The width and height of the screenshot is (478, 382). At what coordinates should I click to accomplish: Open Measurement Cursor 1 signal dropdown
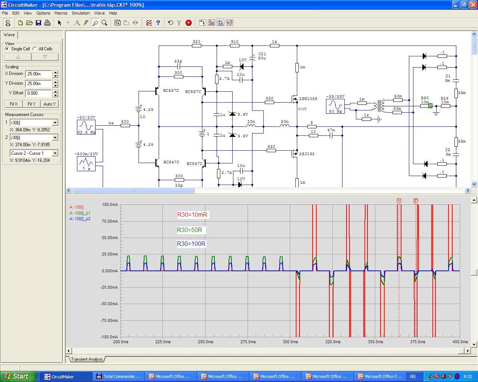[x=55, y=123]
